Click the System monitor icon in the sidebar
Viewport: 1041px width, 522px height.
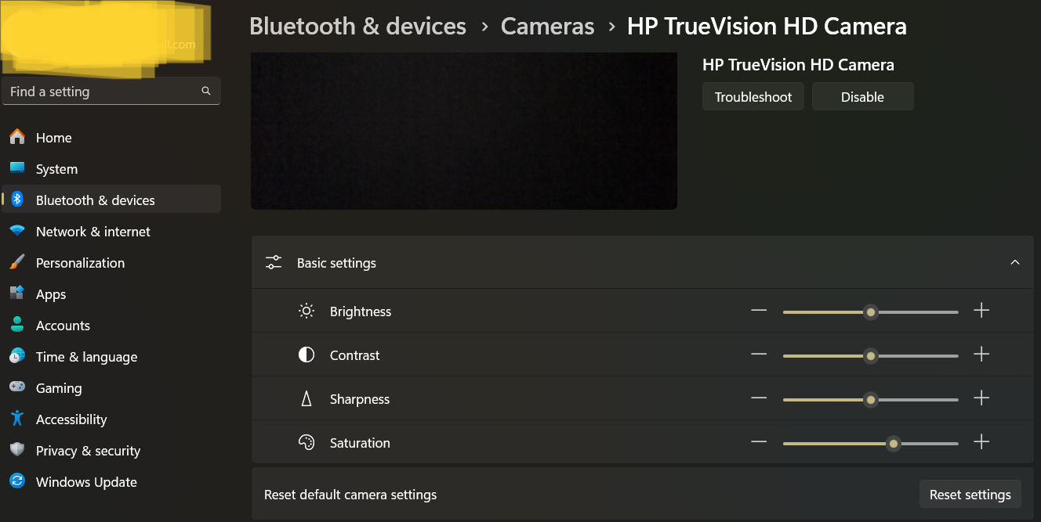pos(17,168)
